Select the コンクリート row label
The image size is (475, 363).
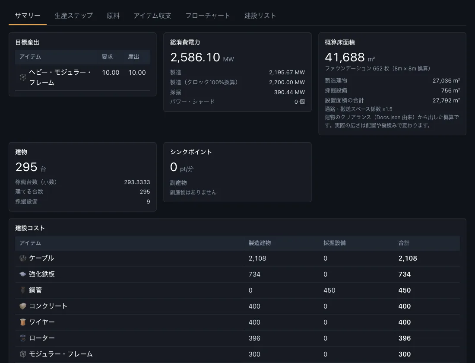(x=48, y=306)
